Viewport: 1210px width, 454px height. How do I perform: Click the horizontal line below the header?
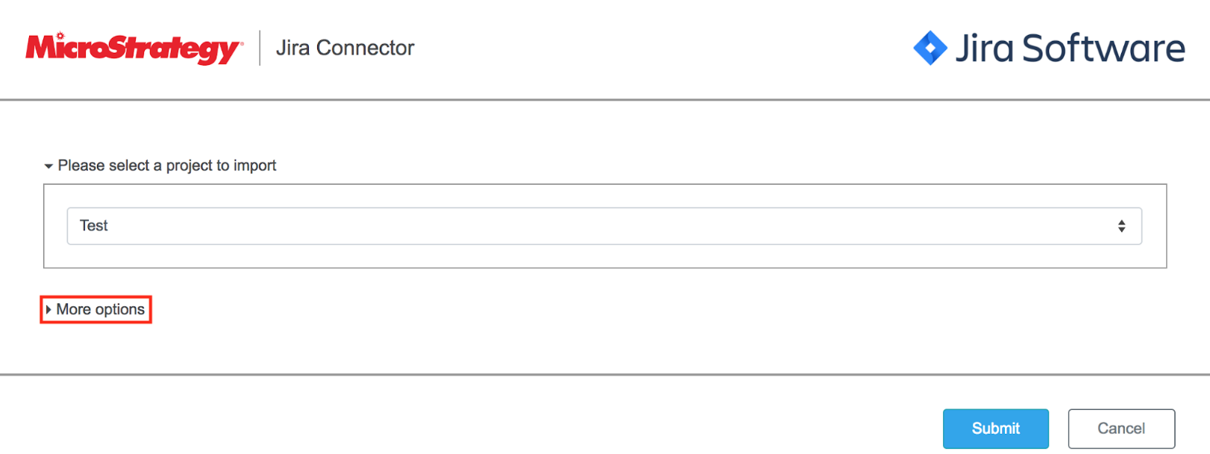[605, 99]
